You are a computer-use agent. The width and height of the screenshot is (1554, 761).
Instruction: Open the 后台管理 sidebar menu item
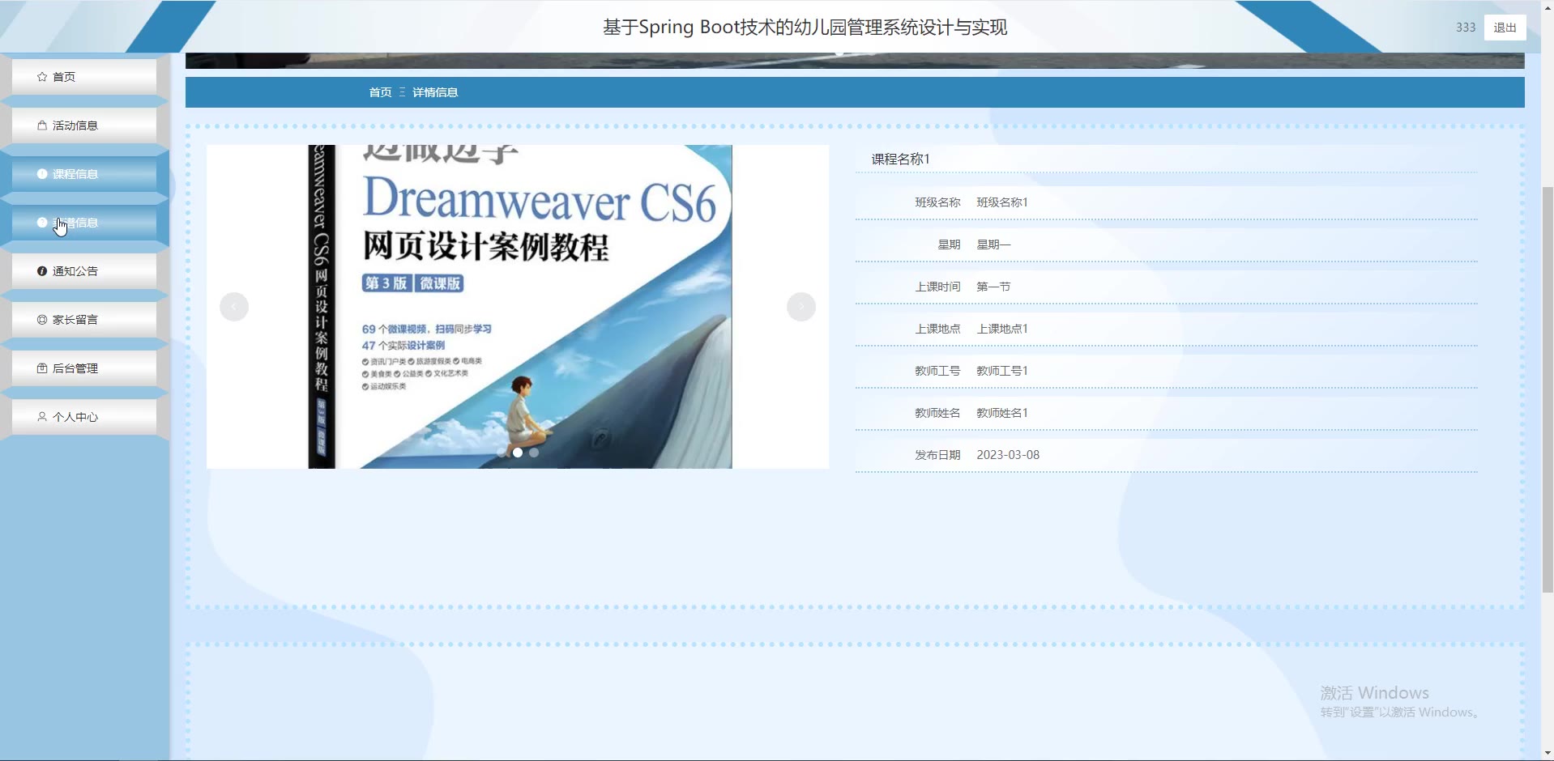(84, 368)
